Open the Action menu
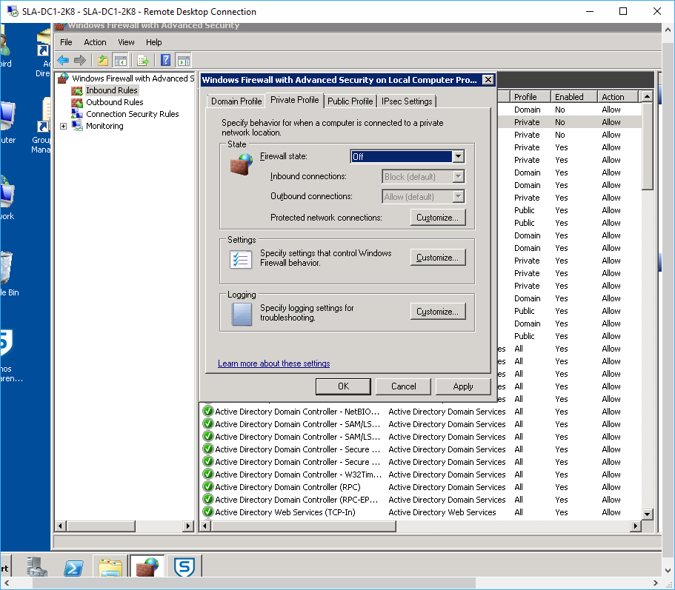The width and height of the screenshot is (675, 590). click(x=95, y=42)
